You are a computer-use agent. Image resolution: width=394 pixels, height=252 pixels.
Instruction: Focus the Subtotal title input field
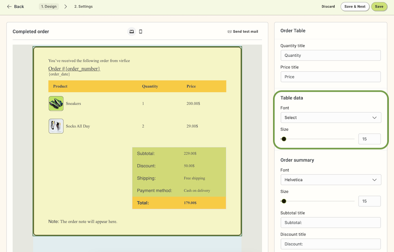[x=331, y=222]
